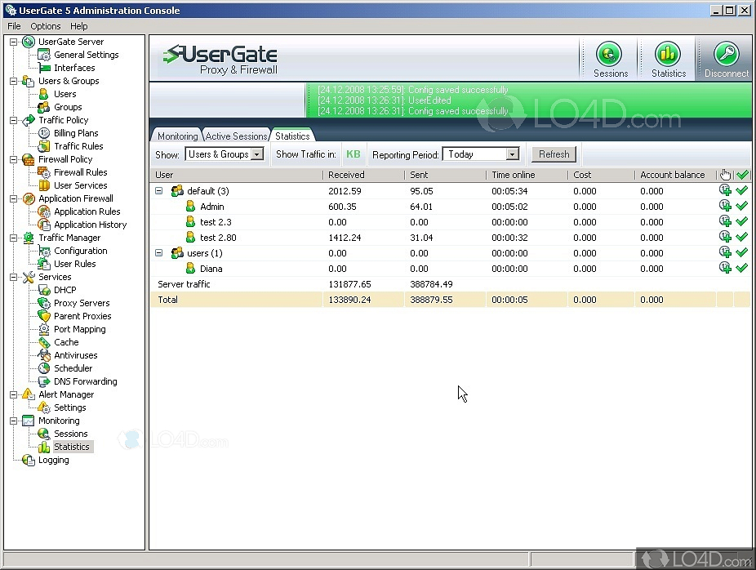Toggle the green checkmark on Admin row
The height and width of the screenshot is (570, 756).
click(x=741, y=207)
